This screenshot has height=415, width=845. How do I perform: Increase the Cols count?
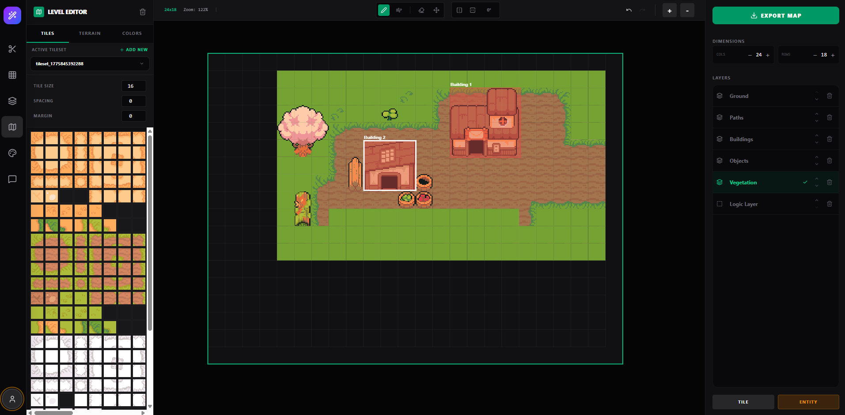[768, 55]
